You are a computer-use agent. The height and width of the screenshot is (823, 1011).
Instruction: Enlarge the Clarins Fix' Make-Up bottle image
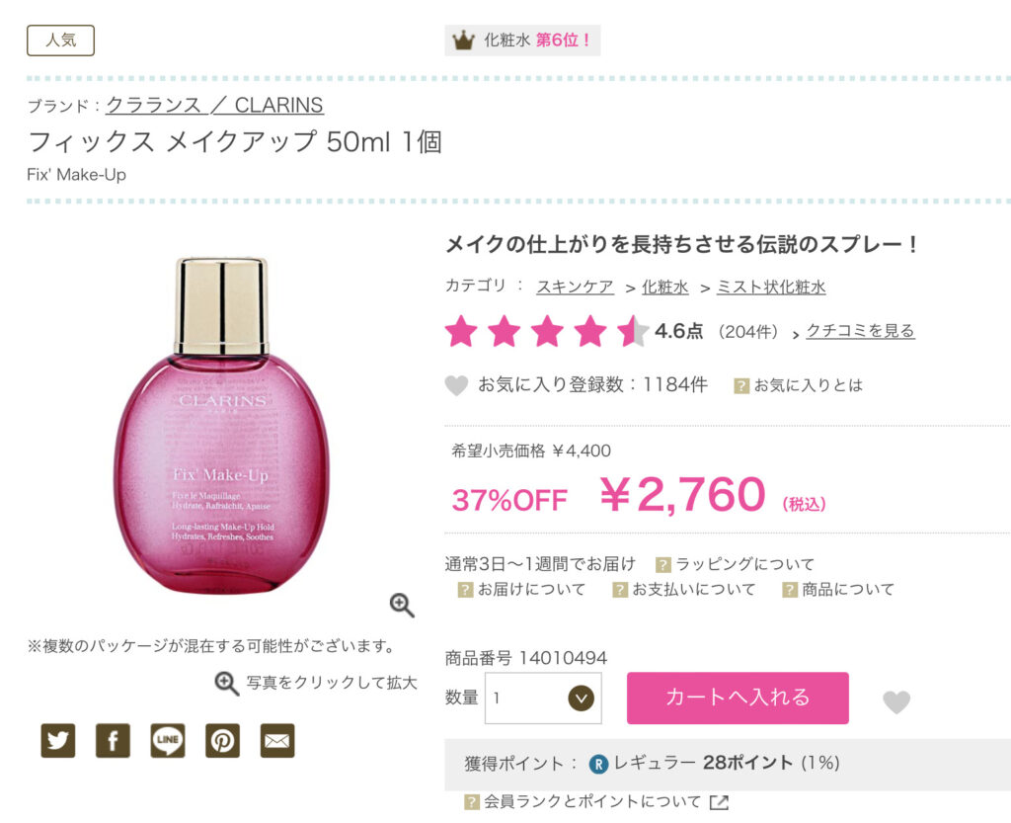click(x=222, y=426)
